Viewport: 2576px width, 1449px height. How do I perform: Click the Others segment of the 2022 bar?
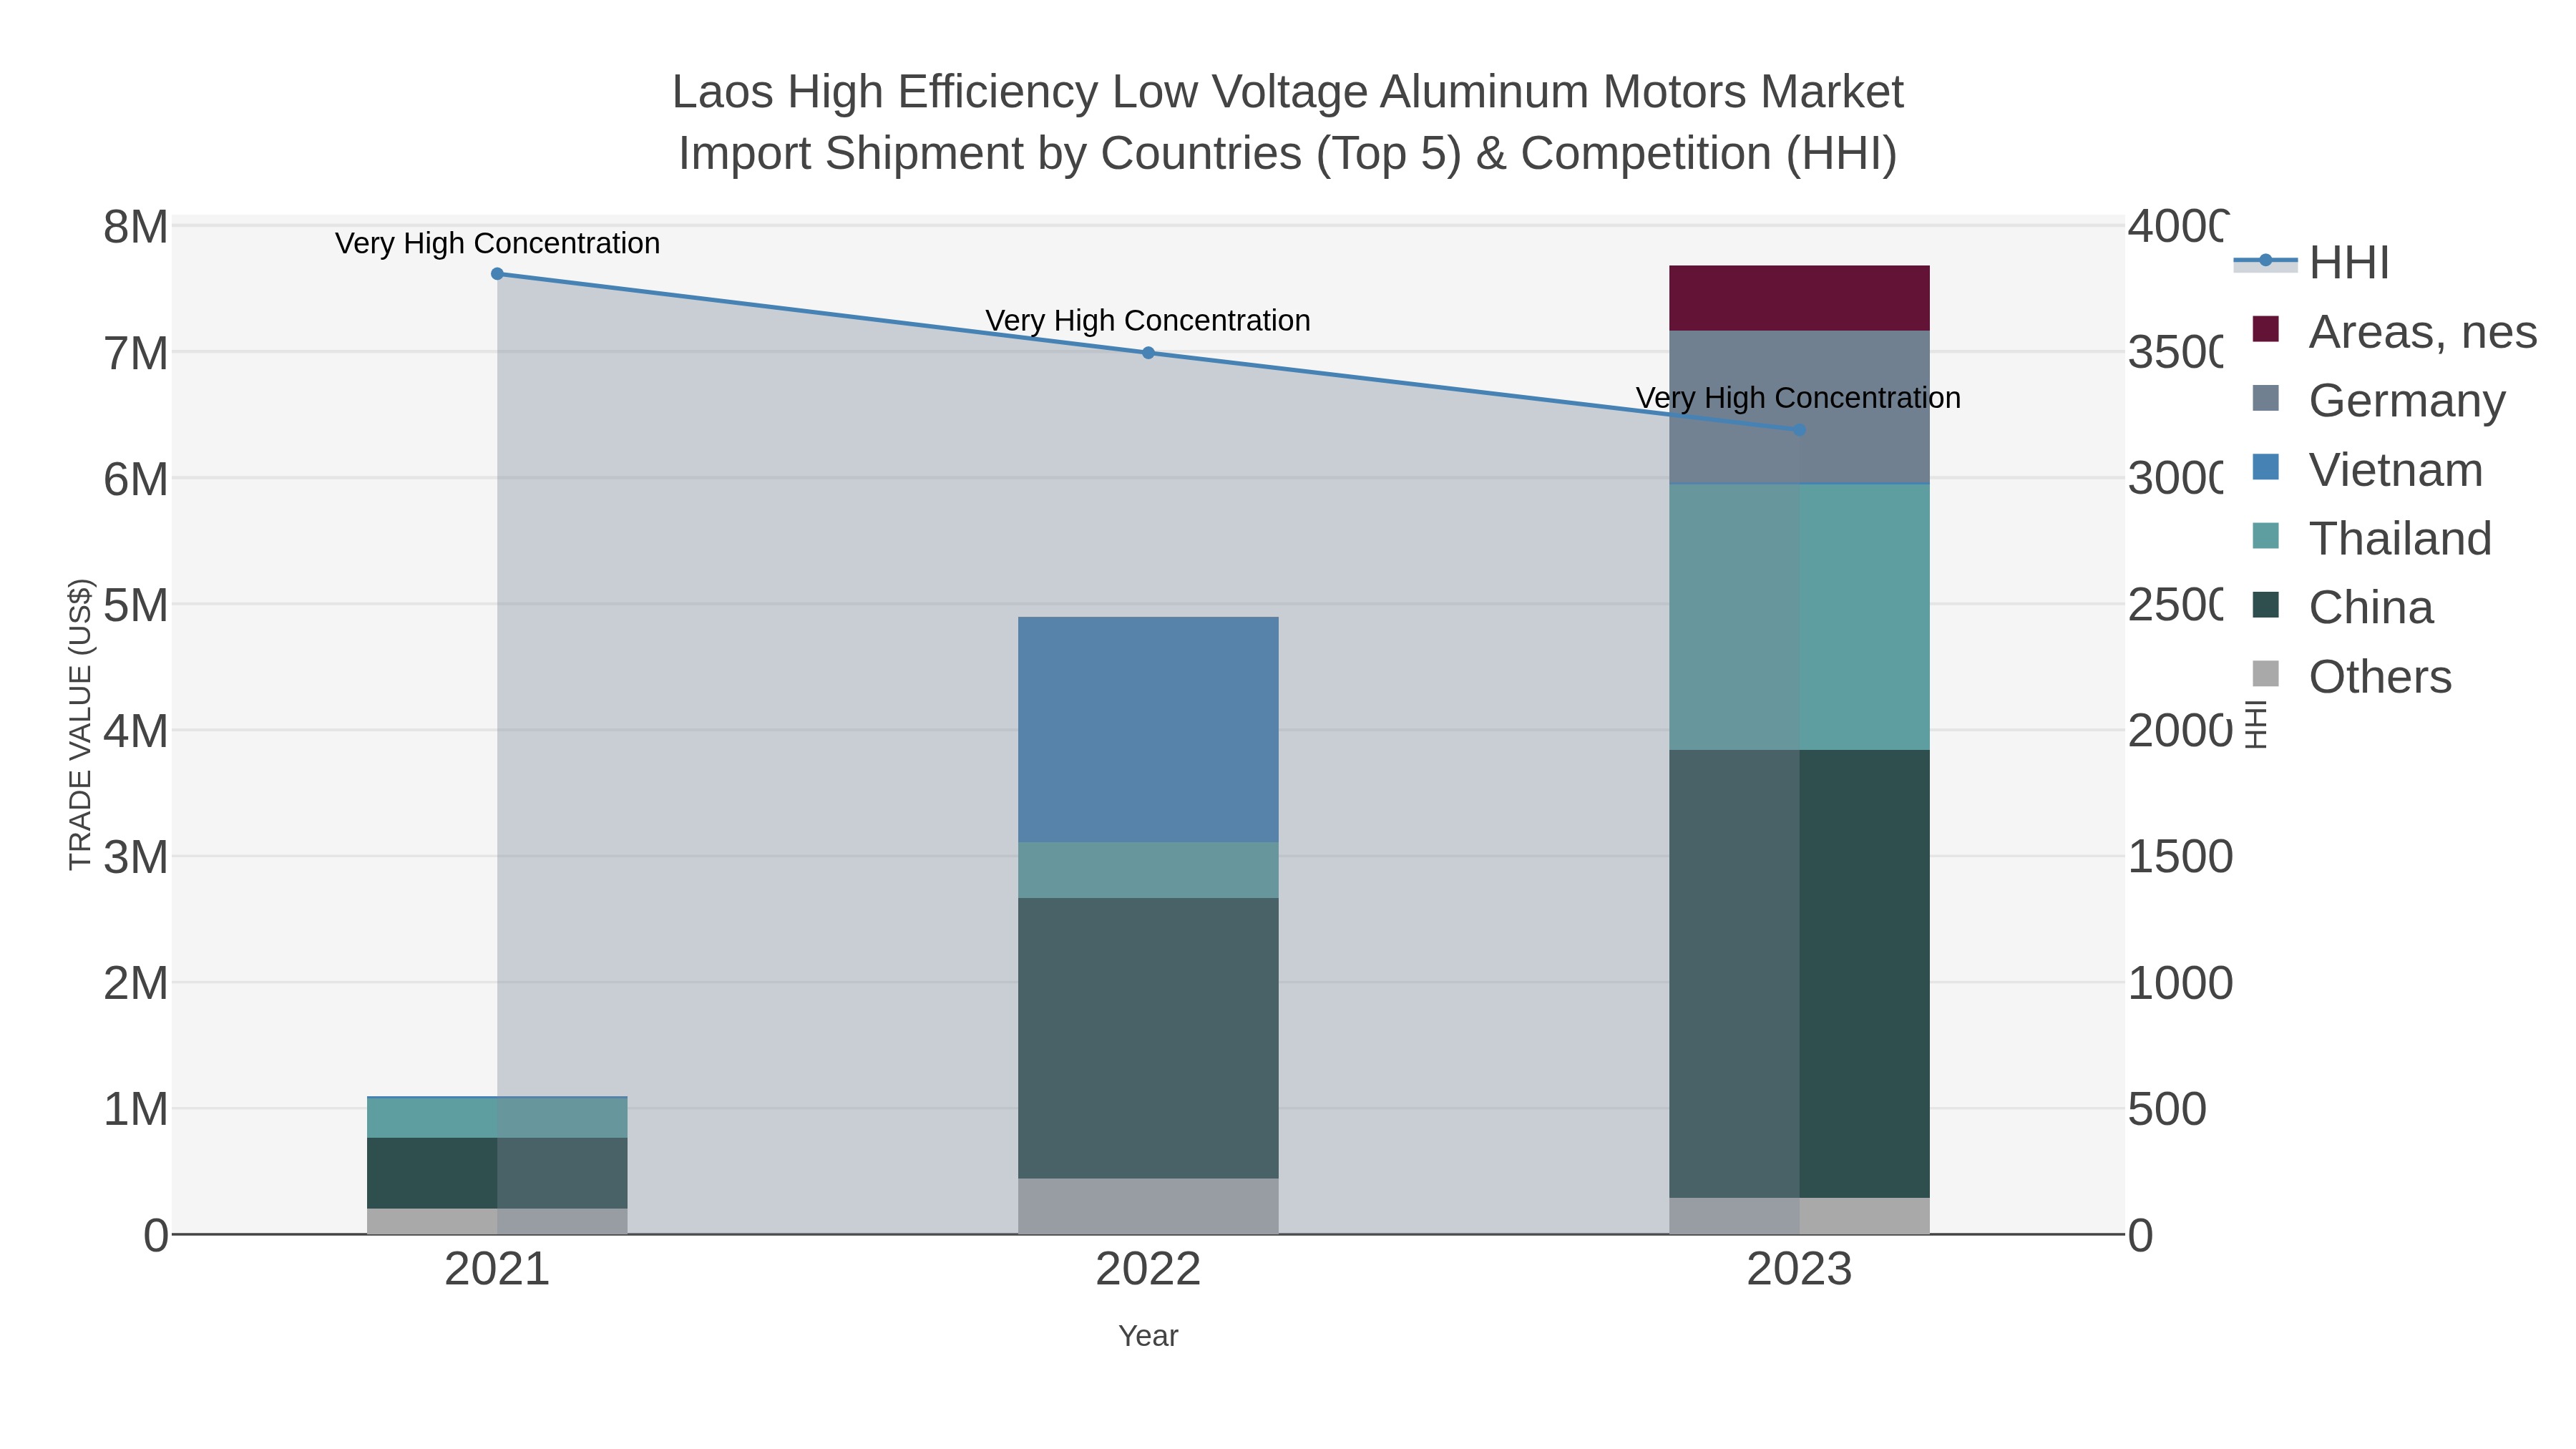[1148, 1207]
